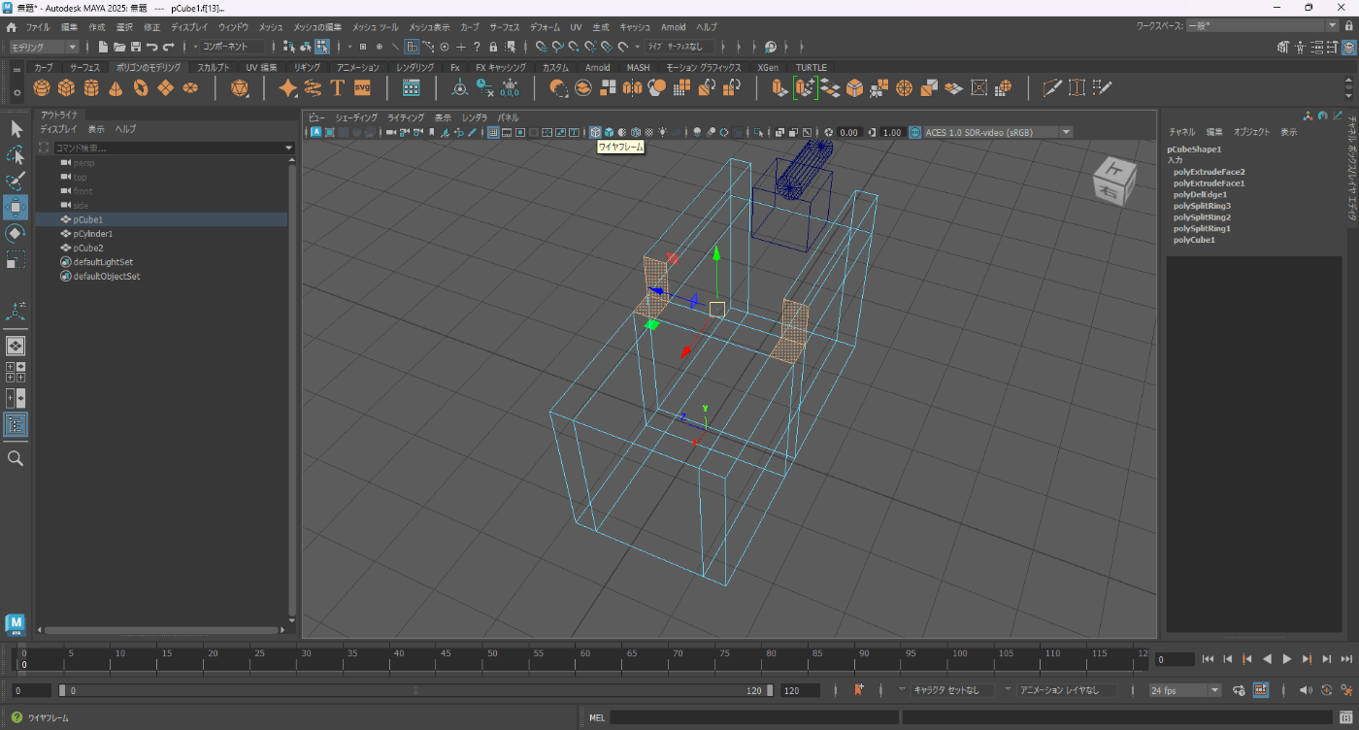Open the shelf options hamburger menu
1359x730 pixels.
click(17, 70)
